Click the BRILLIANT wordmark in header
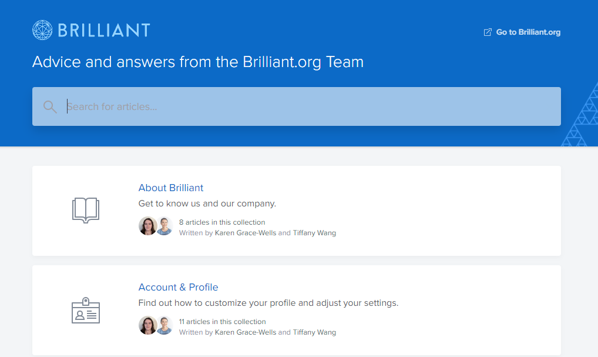Viewport: 598px width, 357px height. pyautogui.click(x=104, y=30)
